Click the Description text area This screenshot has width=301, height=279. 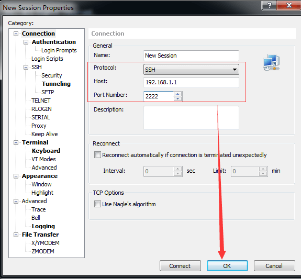coord(191,117)
